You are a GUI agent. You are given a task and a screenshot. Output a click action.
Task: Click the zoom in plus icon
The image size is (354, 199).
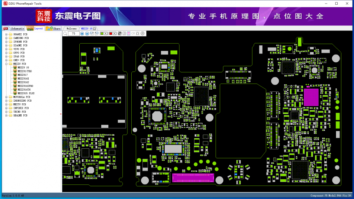pos(82,34)
